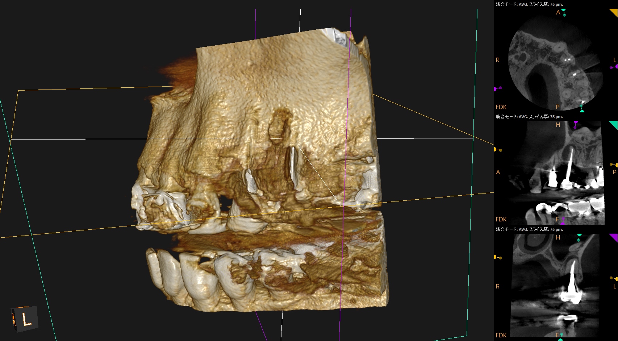This screenshot has height=341, width=618.
Task: Click the axial view's slice thickness label at top
Action: (x=529, y=4)
